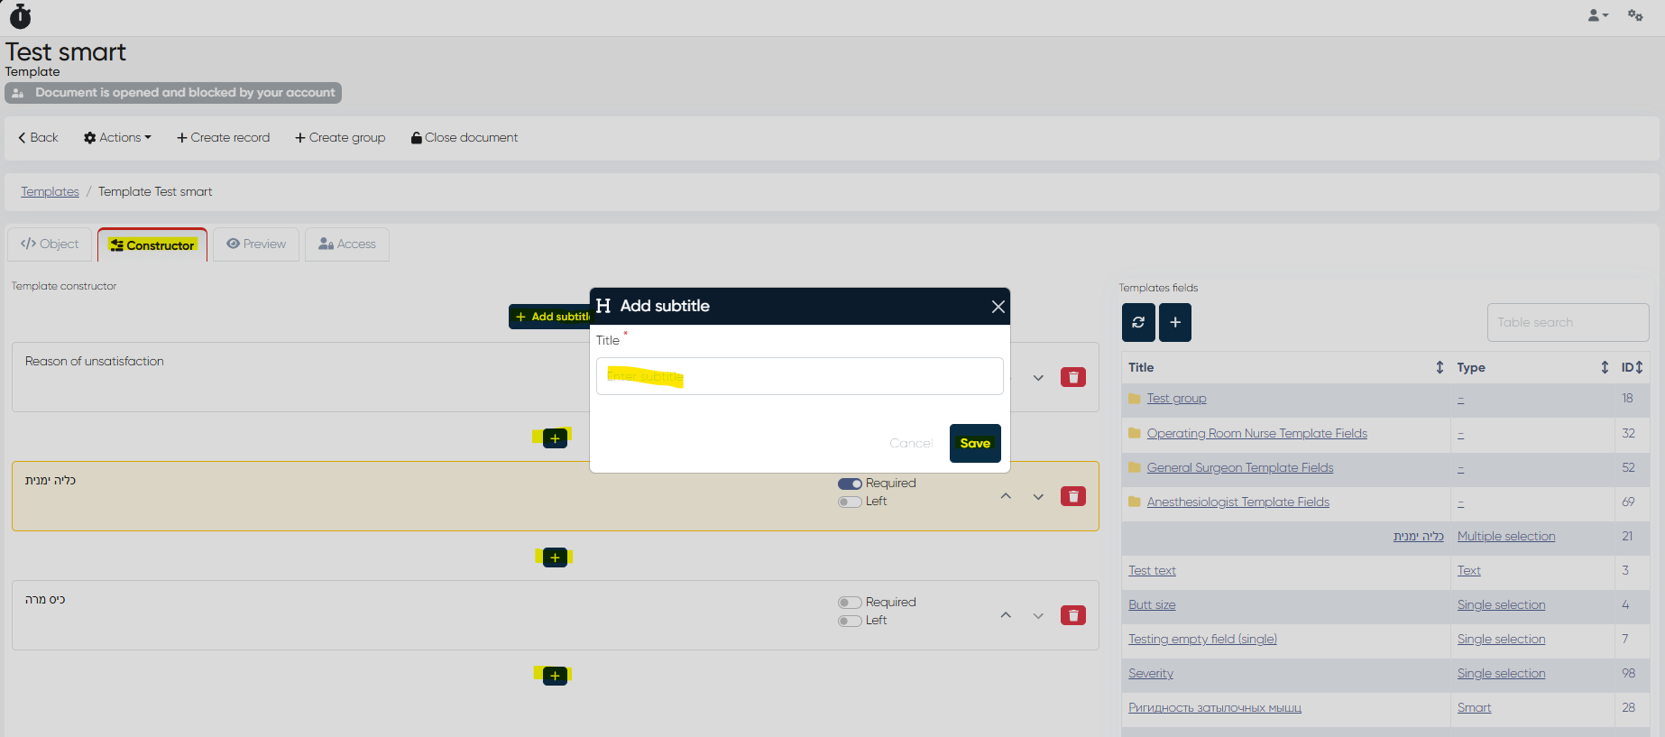Click the stopwatch app logo

tap(20, 16)
